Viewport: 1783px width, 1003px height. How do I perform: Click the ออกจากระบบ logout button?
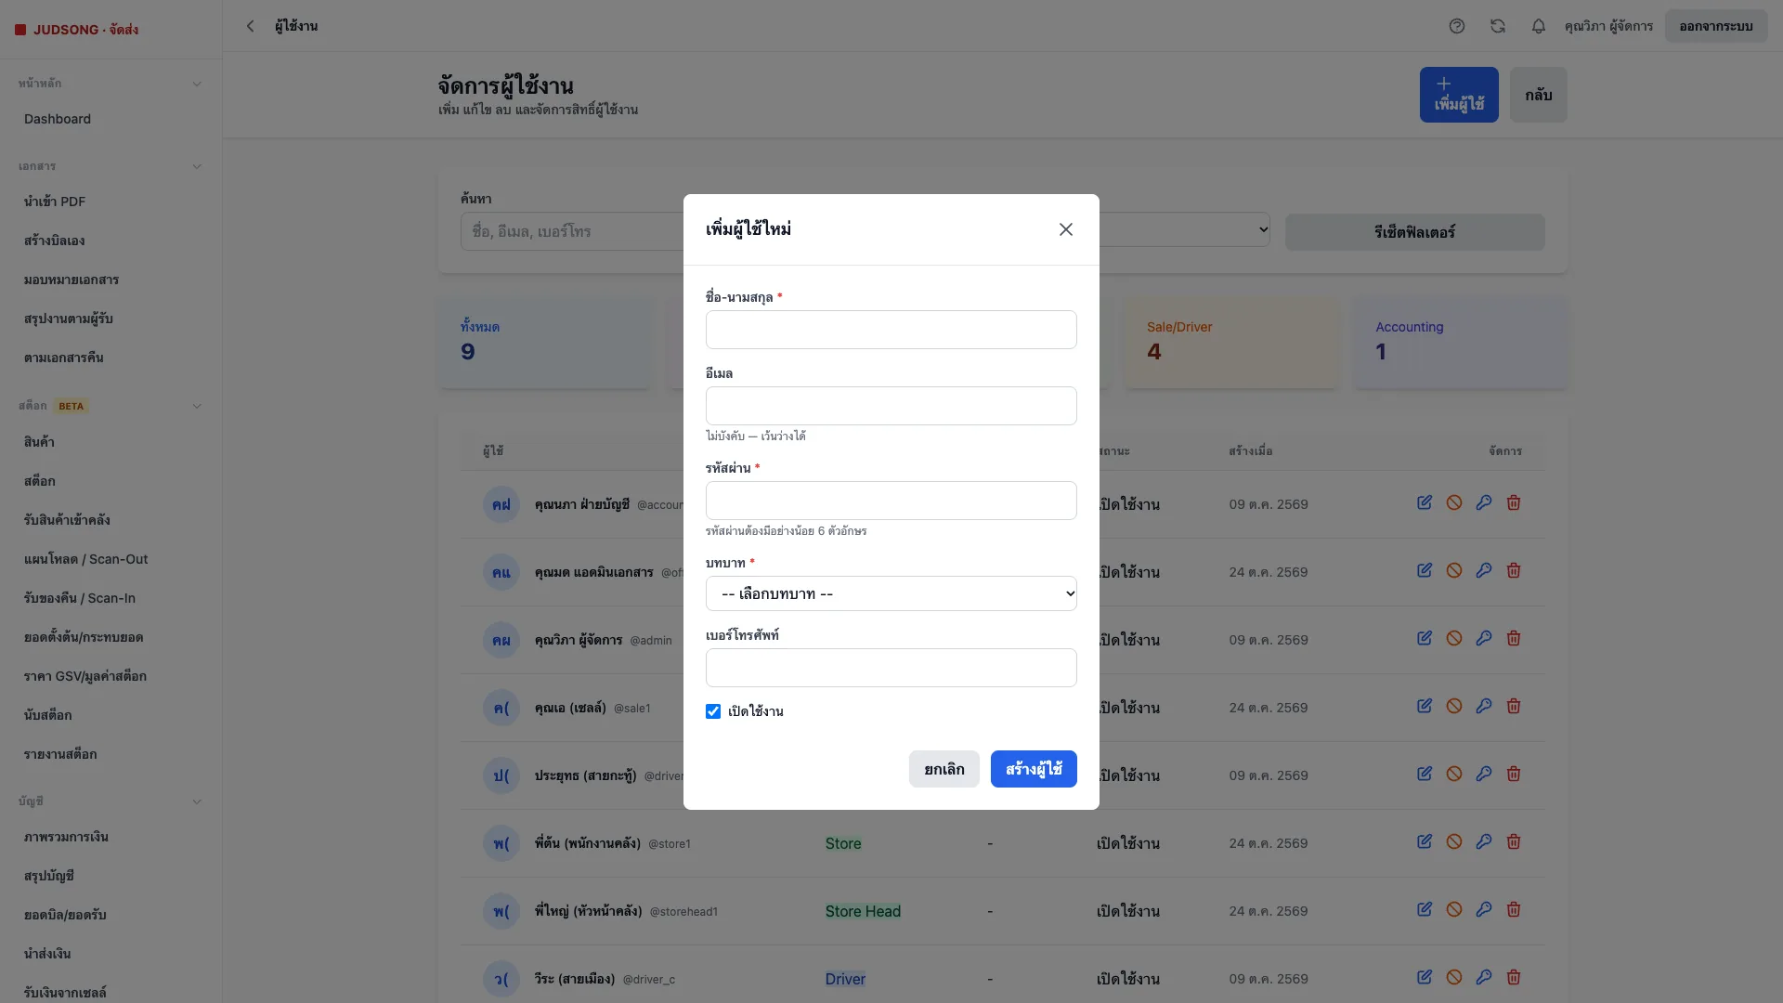pyautogui.click(x=1715, y=26)
